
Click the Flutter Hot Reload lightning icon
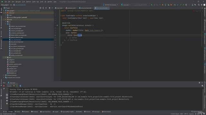click(x=163, y=5)
